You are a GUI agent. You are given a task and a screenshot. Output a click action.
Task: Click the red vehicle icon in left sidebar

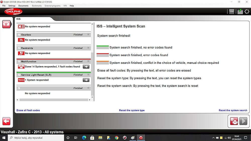click(x=6, y=24)
